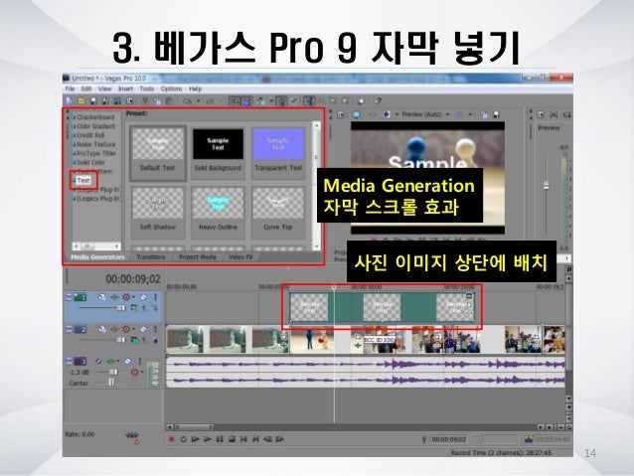Choose the Solid Background preset thumbnail
Image resolution: width=634 pixels, height=476 pixels.
(218, 152)
